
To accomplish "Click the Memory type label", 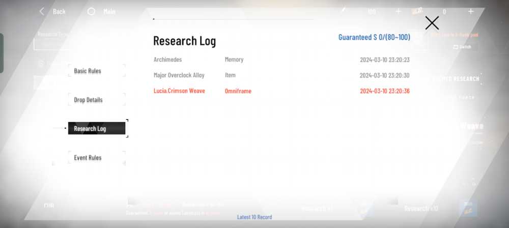I will click(234, 60).
